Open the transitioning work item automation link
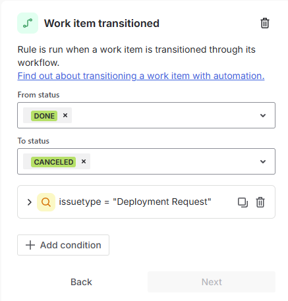Viewport: 288px width, 301px height. click(141, 76)
